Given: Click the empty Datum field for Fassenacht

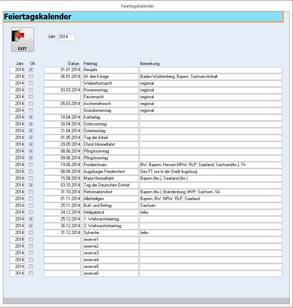Looking at the screenshot, I should click(x=62, y=97).
